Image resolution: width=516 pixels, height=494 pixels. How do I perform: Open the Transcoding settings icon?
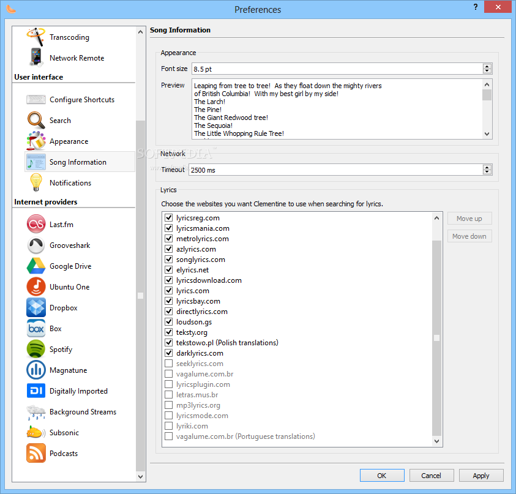tap(36, 37)
